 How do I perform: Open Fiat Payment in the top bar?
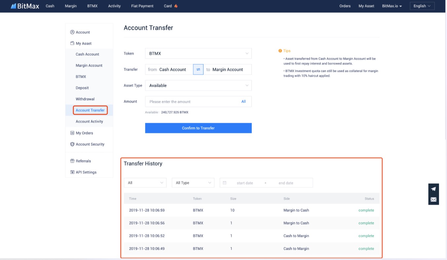point(142,6)
